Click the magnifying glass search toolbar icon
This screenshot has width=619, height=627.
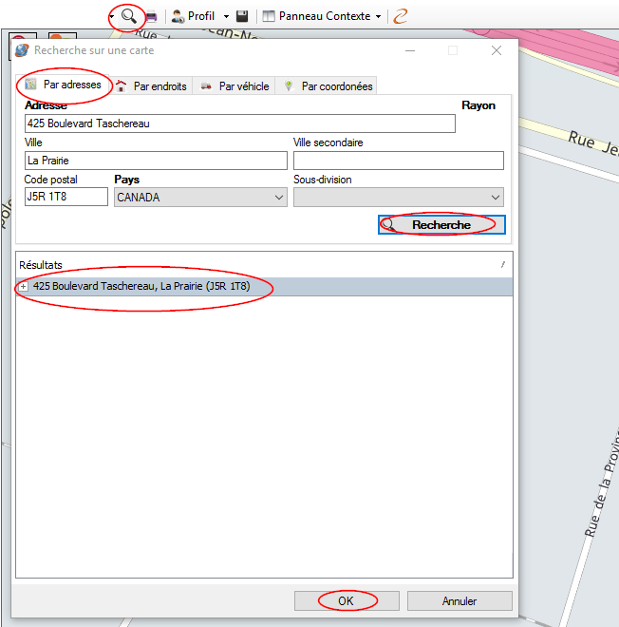(128, 16)
